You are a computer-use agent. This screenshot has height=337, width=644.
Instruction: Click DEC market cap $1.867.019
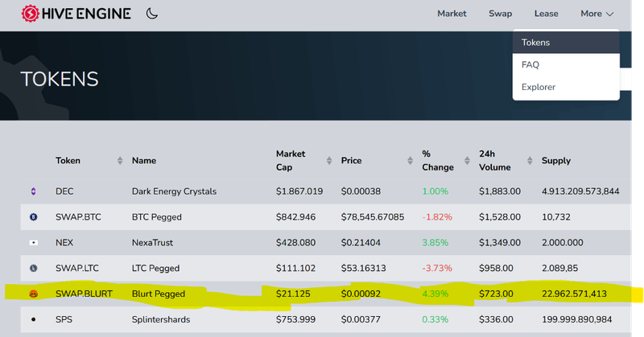click(299, 191)
